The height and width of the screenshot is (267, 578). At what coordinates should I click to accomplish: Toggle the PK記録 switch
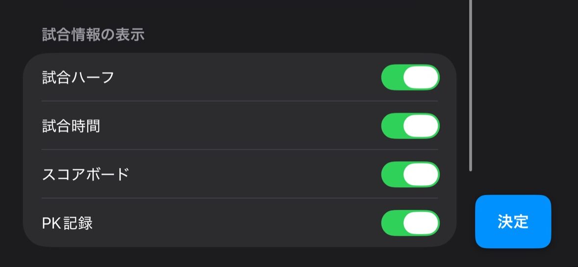click(x=410, y=223)
